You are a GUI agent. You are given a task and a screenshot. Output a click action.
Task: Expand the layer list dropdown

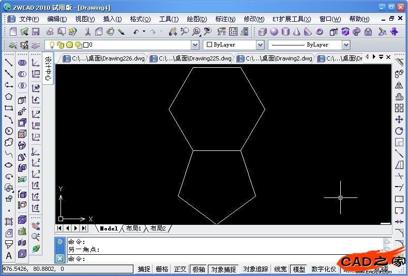pyautogui.click(x=195, y=45)
